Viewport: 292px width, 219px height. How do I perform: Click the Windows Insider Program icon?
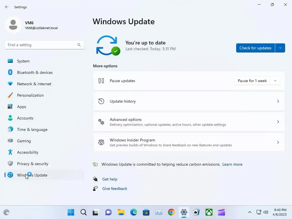tap(101, 142)
